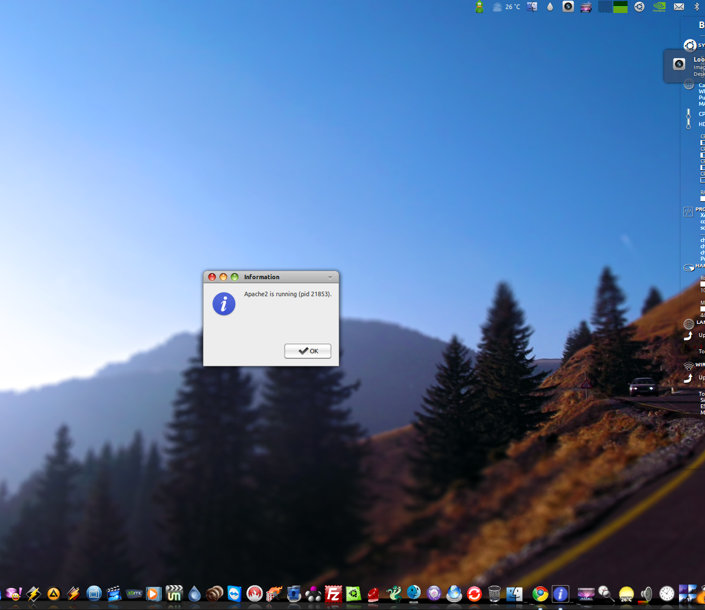Open the blue TV icon in dock
Viewport: 705px width, 610px height.
[x=94, y=594]
